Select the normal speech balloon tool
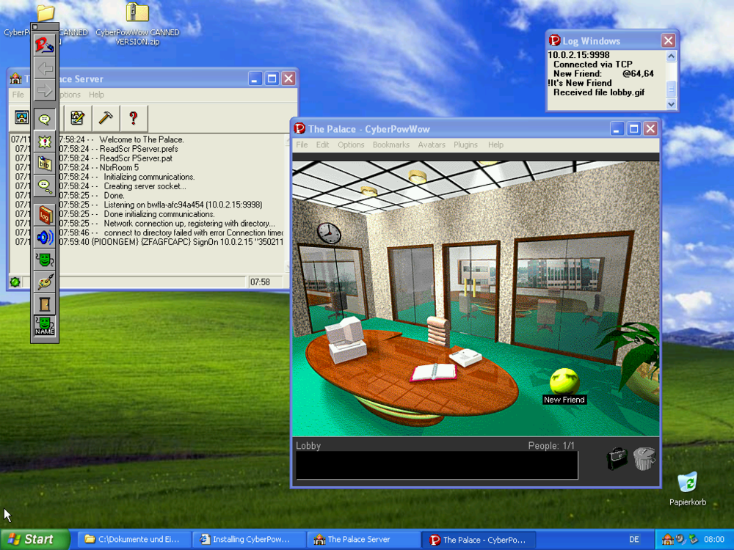 tap(45, 119)
